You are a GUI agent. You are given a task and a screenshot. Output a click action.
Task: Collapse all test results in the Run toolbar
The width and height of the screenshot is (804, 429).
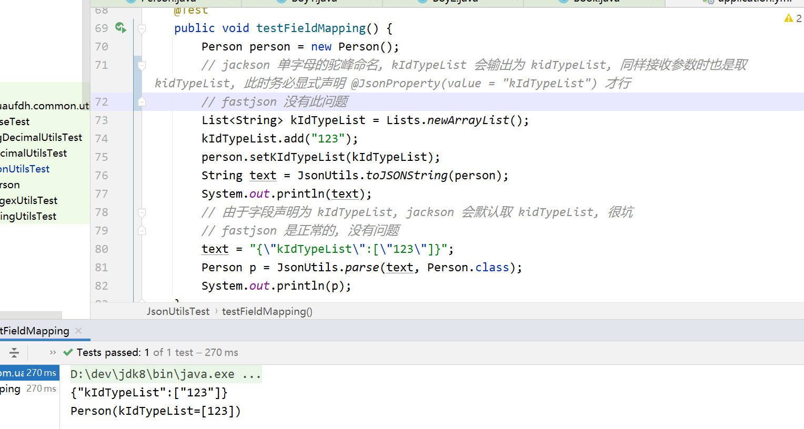coord(14,352)
